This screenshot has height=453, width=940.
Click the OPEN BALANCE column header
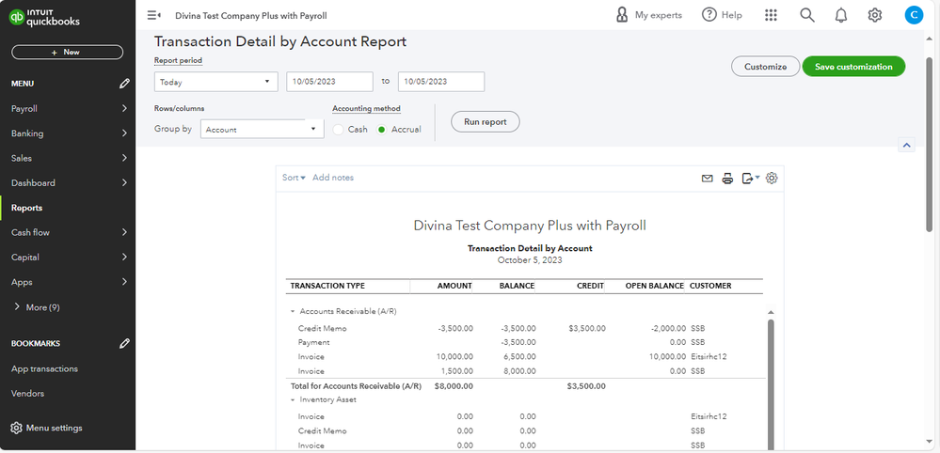point(655,286)
